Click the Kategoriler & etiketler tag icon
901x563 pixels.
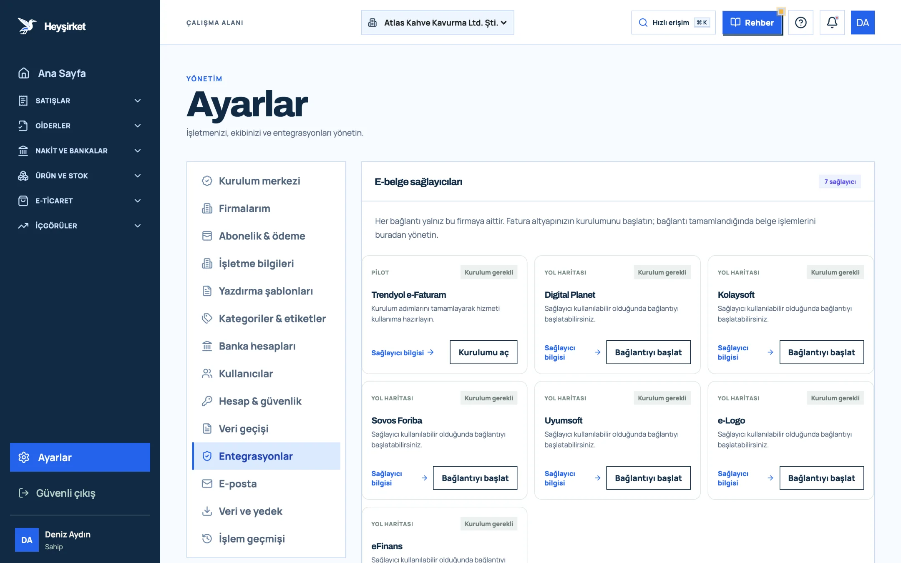point(207,319)
